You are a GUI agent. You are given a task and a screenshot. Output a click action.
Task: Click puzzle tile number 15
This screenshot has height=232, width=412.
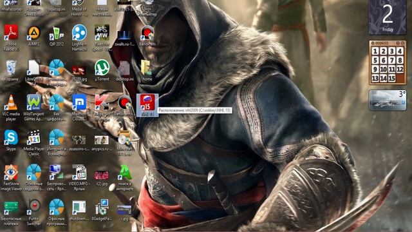[392, 78]
